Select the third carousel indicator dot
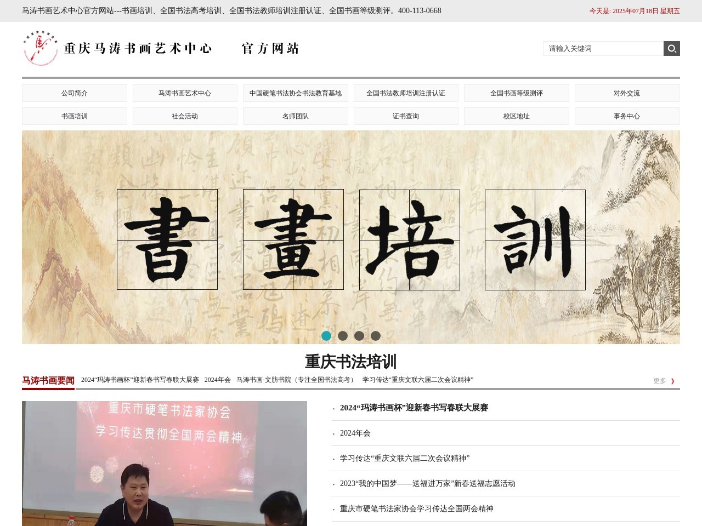 click(x=359, y=335)
